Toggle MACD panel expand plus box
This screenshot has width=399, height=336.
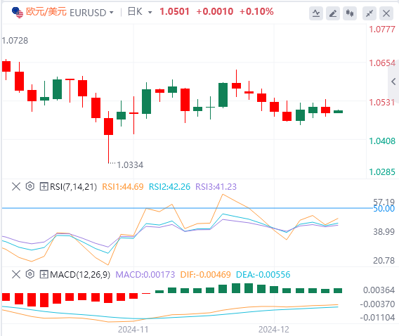[44, 274]
